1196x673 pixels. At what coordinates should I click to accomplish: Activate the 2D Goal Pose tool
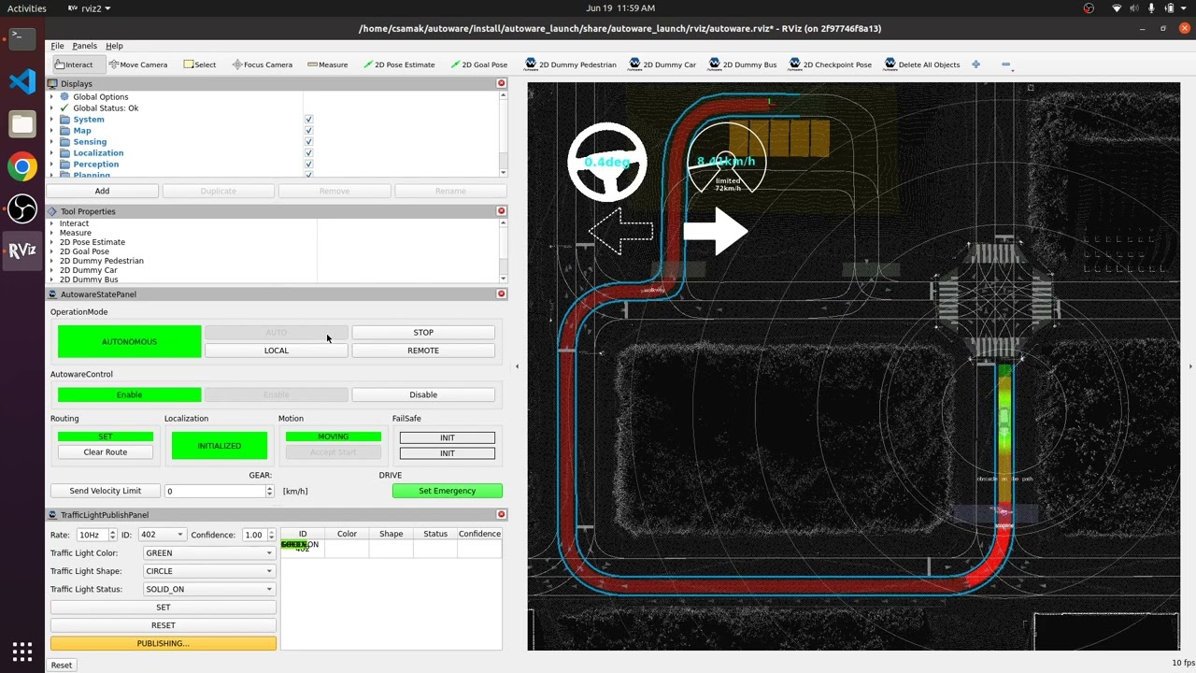click(x=478, y=64)
